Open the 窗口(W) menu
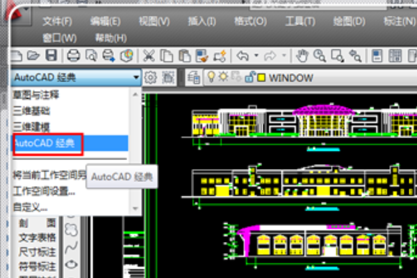The width and height of the screenshot is (417, 278). tap(60, 38)
